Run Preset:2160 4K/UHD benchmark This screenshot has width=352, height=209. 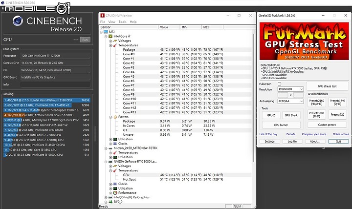[x=316, y=102]
